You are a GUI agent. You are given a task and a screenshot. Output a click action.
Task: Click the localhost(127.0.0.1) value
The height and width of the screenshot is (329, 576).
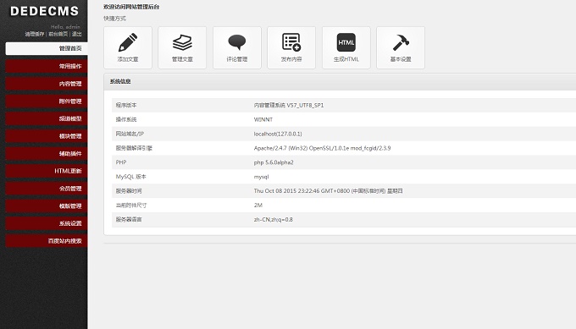[x=278, y=134]
